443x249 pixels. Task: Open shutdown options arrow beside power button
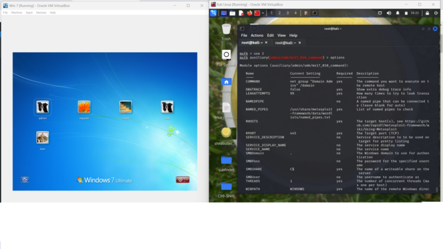(x=187, y=179)
